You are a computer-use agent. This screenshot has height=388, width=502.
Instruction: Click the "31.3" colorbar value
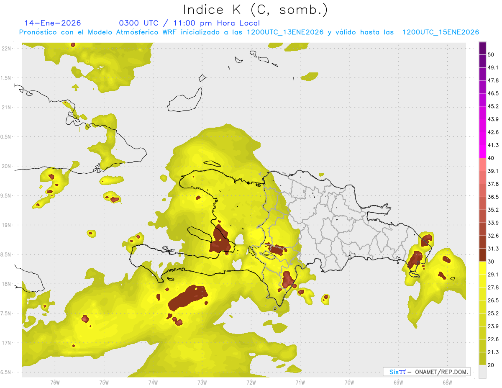493,249
